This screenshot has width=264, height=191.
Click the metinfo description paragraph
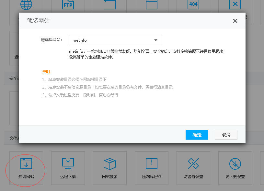click(x=146, y=54)
